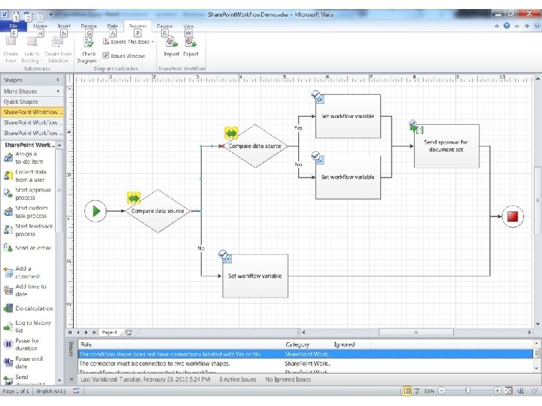Click the zoom slider handle
The height and width of the screenshot is (406, 542).
tap(467, 391)
